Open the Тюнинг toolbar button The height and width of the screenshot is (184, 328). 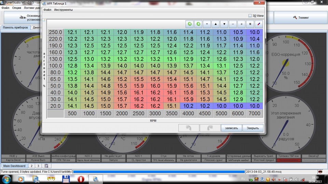(x=301, y=17)
